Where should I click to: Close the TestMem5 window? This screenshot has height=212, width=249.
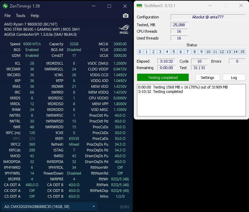click(x=241, y=6)
